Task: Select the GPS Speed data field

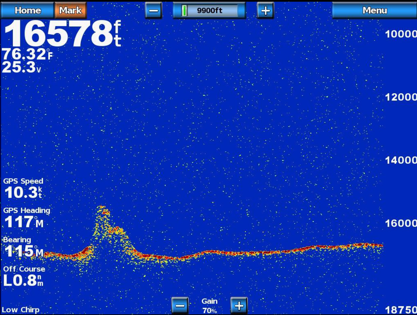Action: pos(23,189)
